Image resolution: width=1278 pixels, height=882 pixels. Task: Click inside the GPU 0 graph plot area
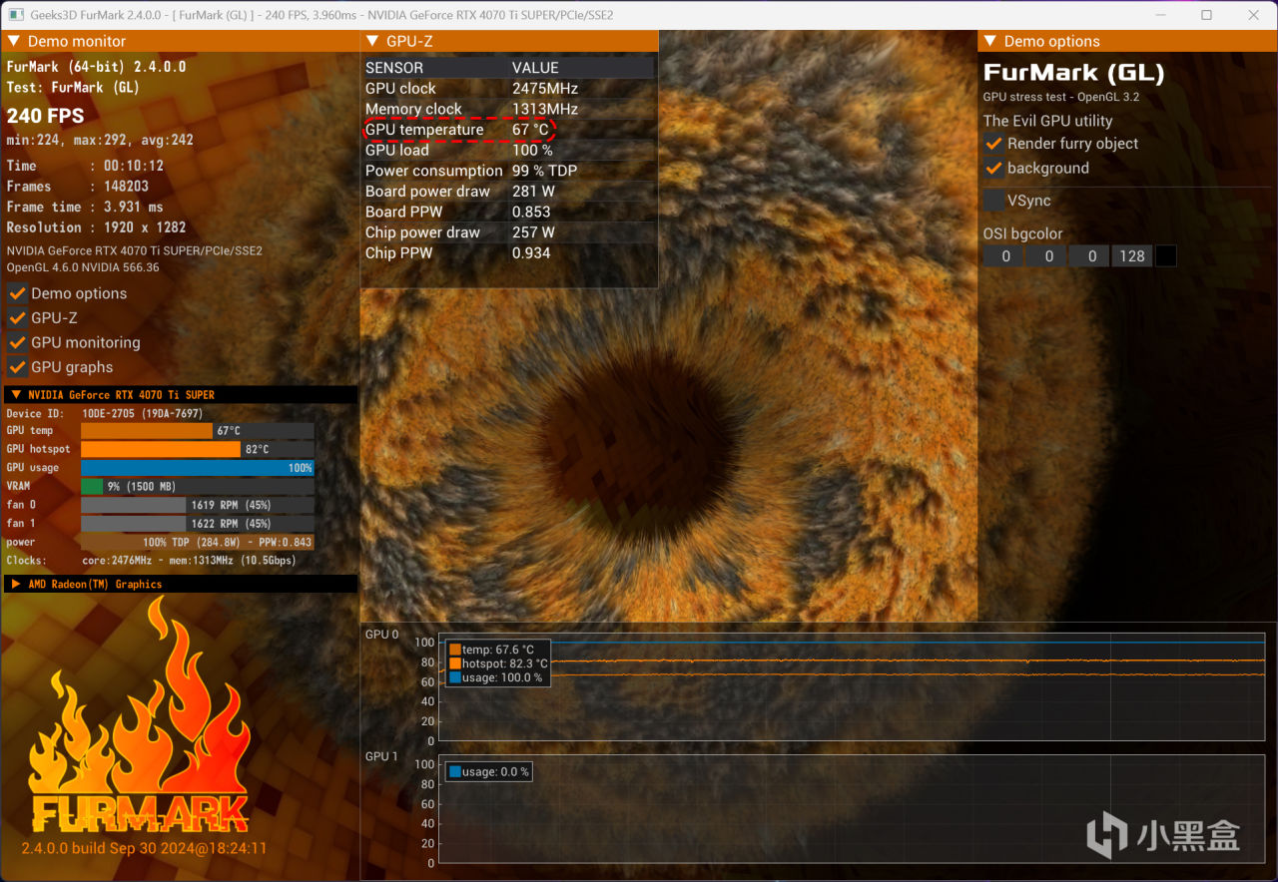point(852,686)
